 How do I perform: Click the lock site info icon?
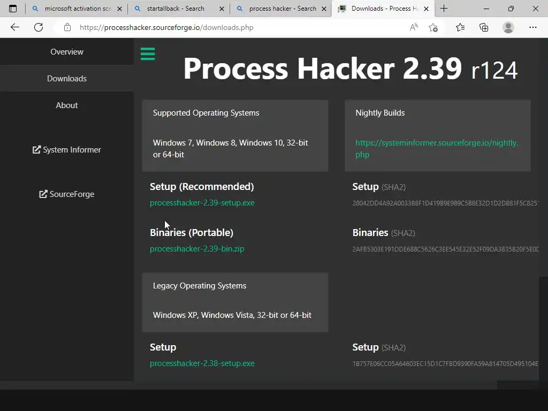tap(67, 27)
